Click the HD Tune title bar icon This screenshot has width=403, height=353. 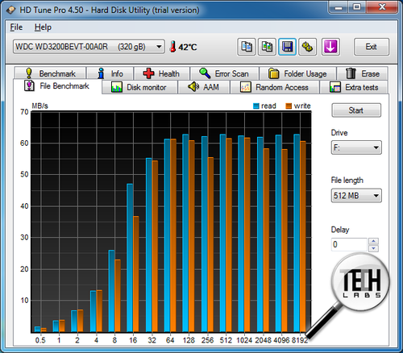click(11, 10)
